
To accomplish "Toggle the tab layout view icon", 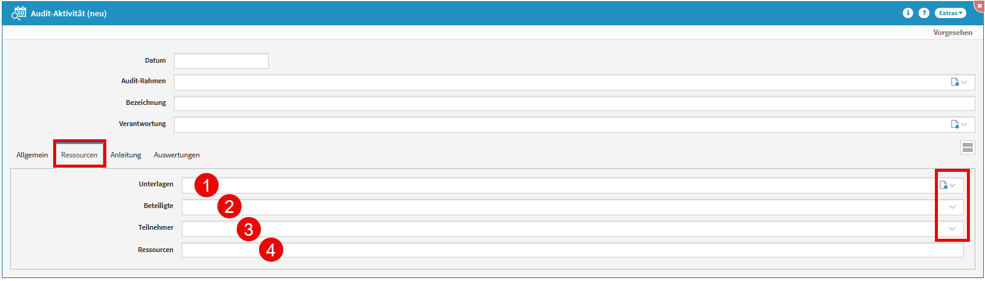I will (967, 147).
